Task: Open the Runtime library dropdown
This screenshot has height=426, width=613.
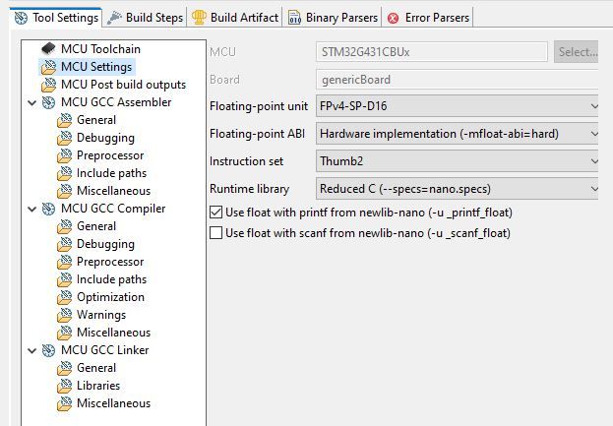Action: (x=457, y=189)
